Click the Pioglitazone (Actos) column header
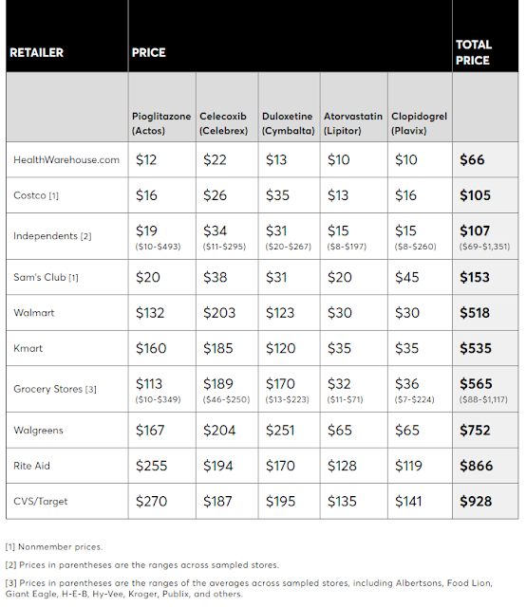 (x=161, y=123)
